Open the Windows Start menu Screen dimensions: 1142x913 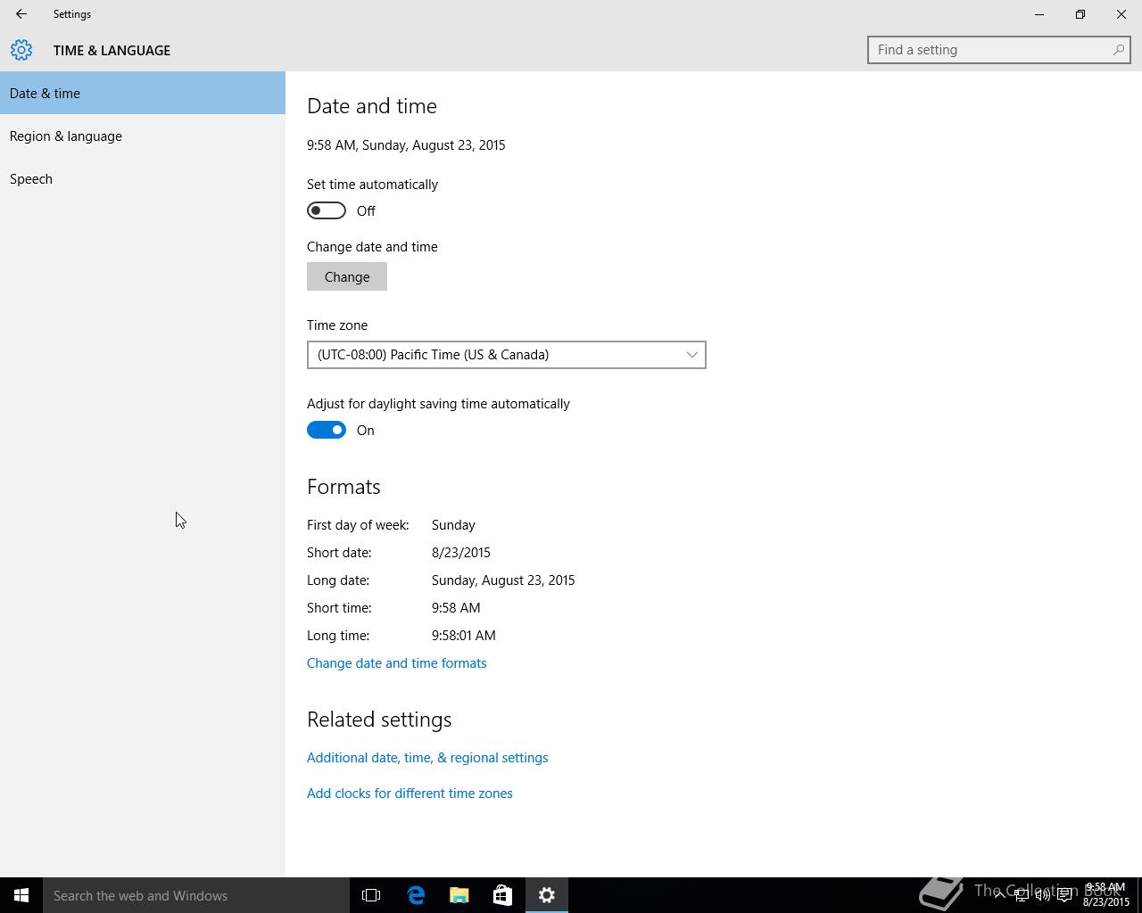click(21, 895)
